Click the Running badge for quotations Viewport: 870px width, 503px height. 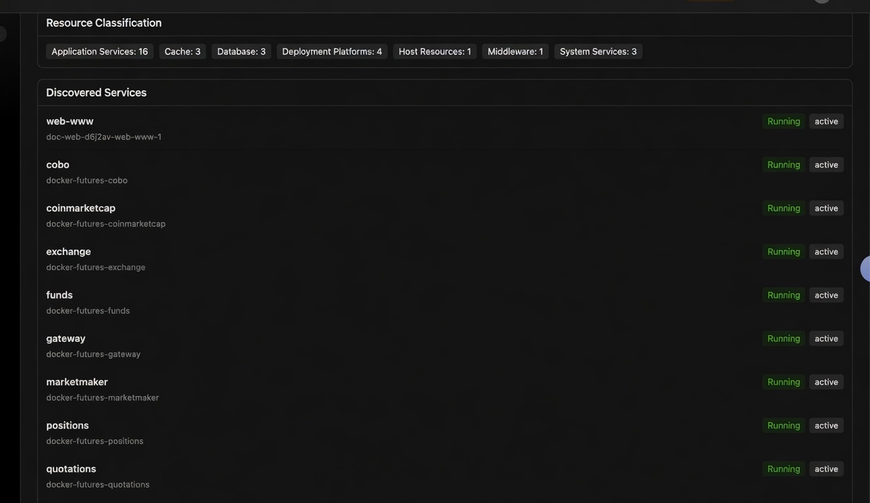784,469
